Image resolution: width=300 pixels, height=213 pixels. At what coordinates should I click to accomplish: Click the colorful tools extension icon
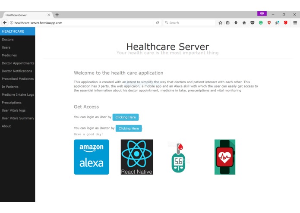[x=277, y=23]
